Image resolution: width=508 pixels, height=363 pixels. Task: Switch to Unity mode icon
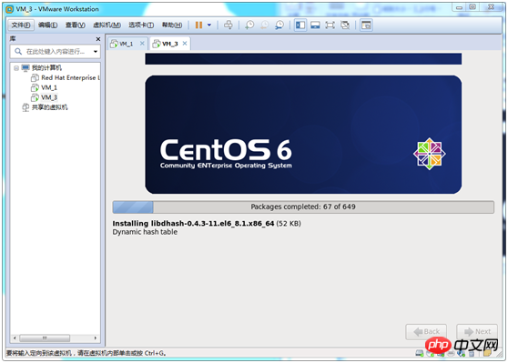(x=345, y=25)
